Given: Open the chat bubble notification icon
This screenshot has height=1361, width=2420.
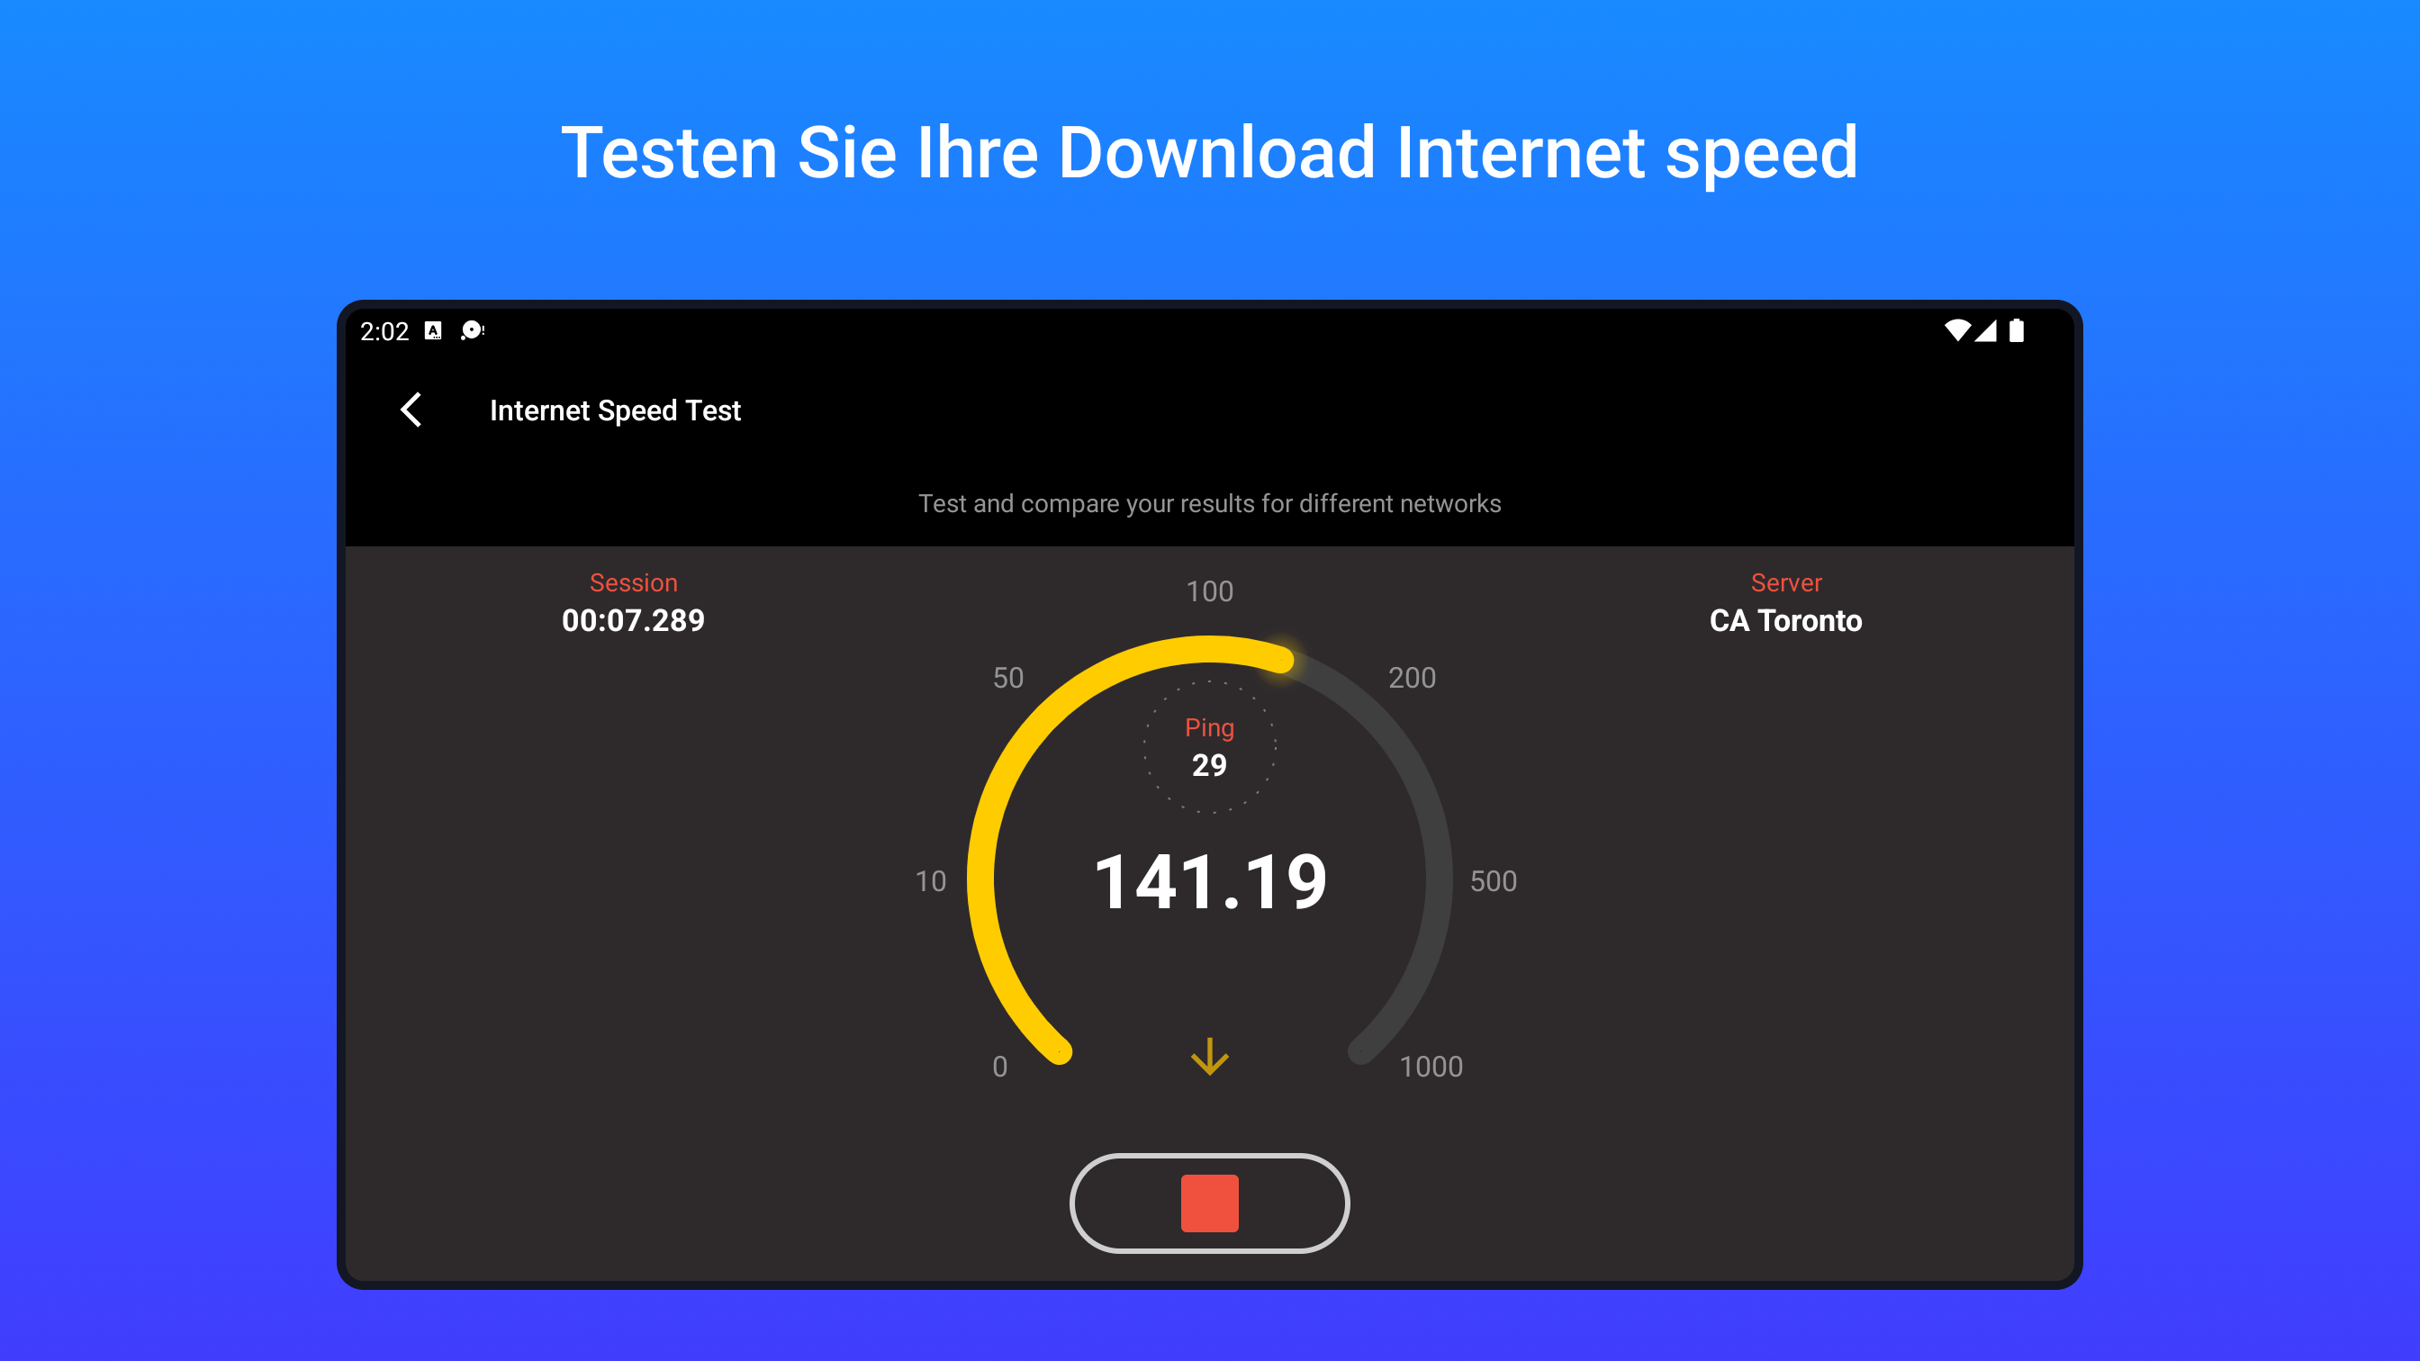Looking at the screenshot, I should coord(472,330).
